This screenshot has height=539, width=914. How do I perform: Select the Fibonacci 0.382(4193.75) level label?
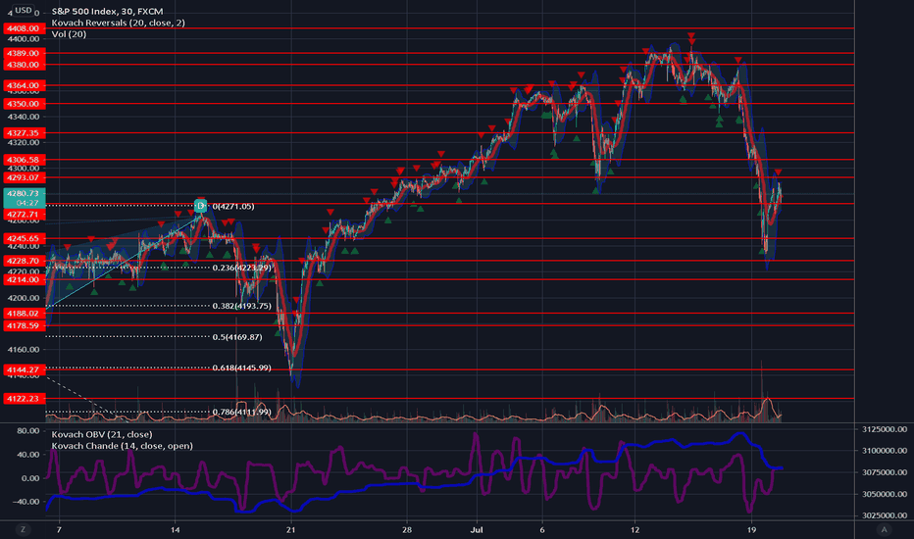(x=242, y=306)
